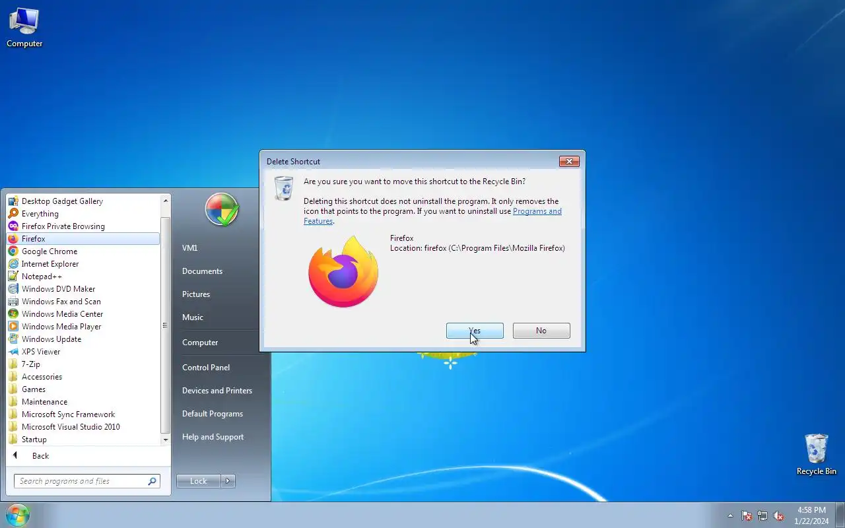Image resolution: width=845 pixels, height=528 pixels.
Task: Expand the Accessories folder
Action: [83, 377]
